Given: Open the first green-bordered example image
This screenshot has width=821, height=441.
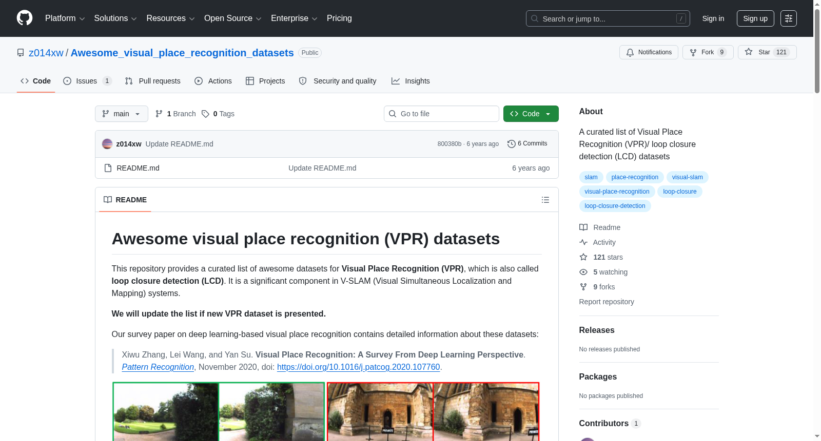Looking at the screenshot, I should pos(166,411).
